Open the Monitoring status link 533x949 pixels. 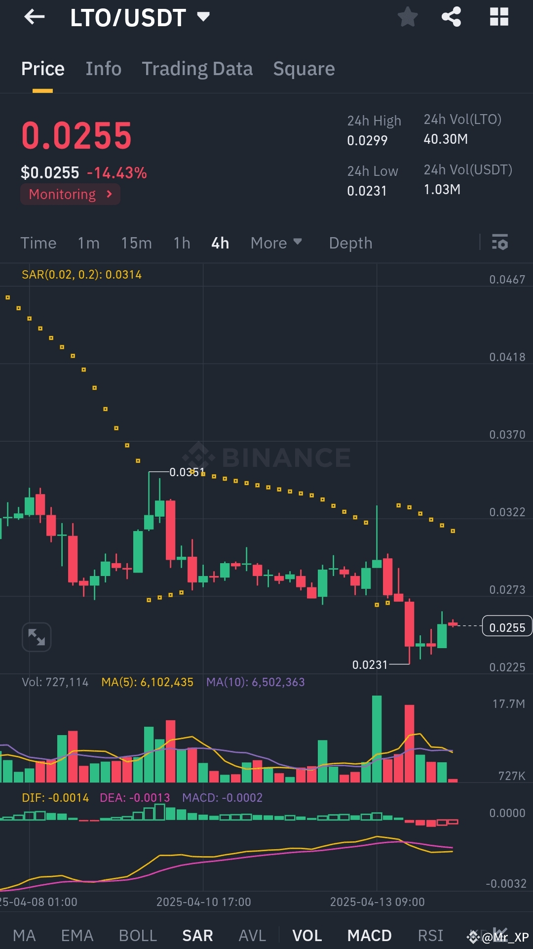click(70, 194)
